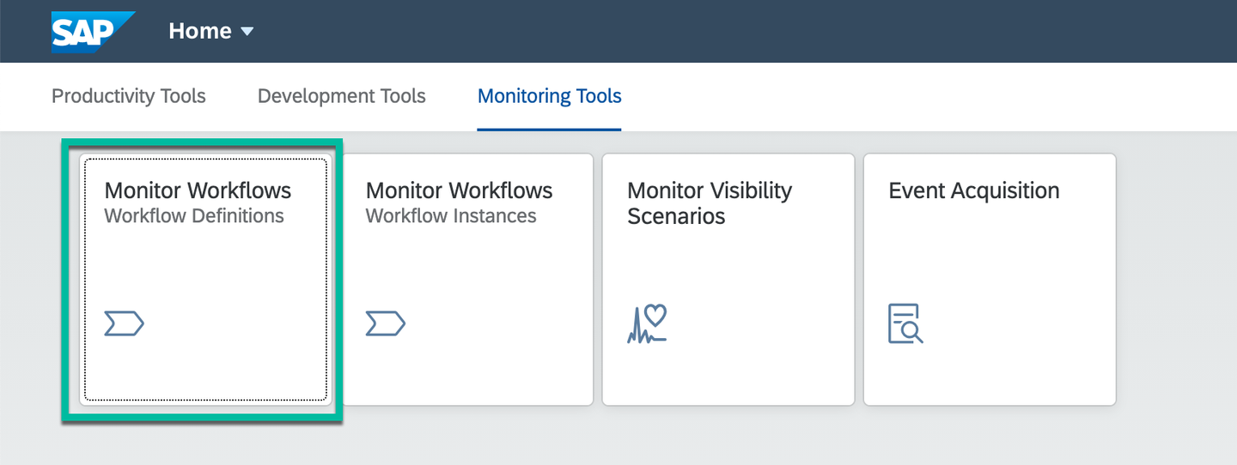Image resolution: width=1237 pixels, height=465 pixels.
Task: Select the Monitoring Tools tab
Action: [550, 96]
